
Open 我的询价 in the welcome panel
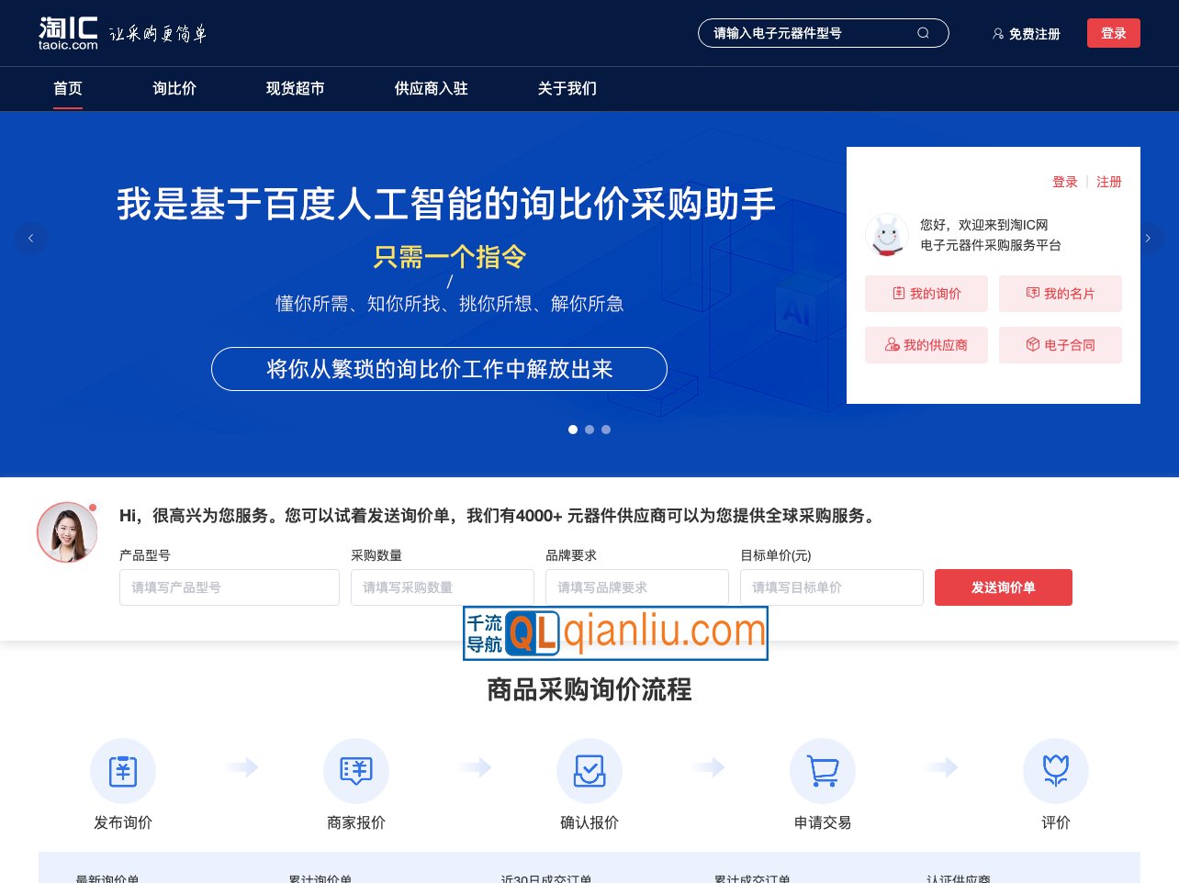coord(926,294)
